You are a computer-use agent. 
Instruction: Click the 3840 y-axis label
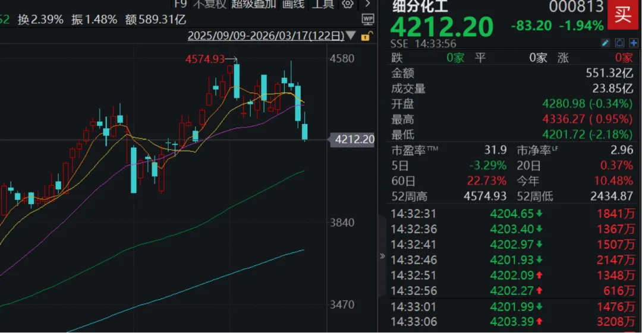(342, 223)
